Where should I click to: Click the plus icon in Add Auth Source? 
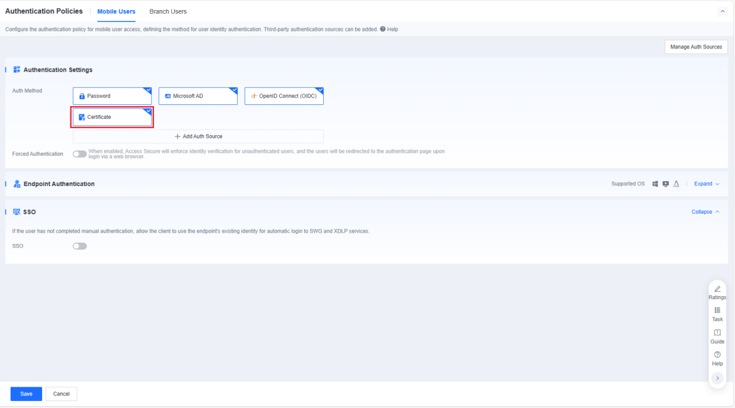(x=177, y=136)
